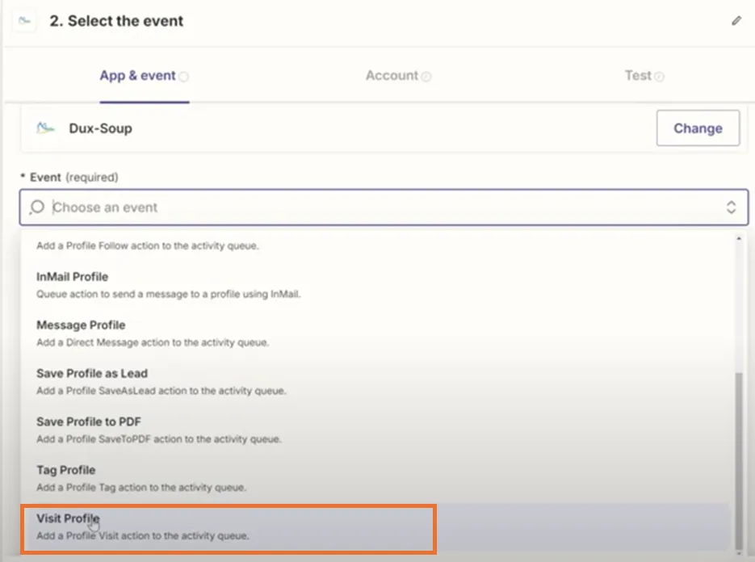Click 'Add a Profile SaveAsLead action' description
755x562 pixels.
[161, 391]
